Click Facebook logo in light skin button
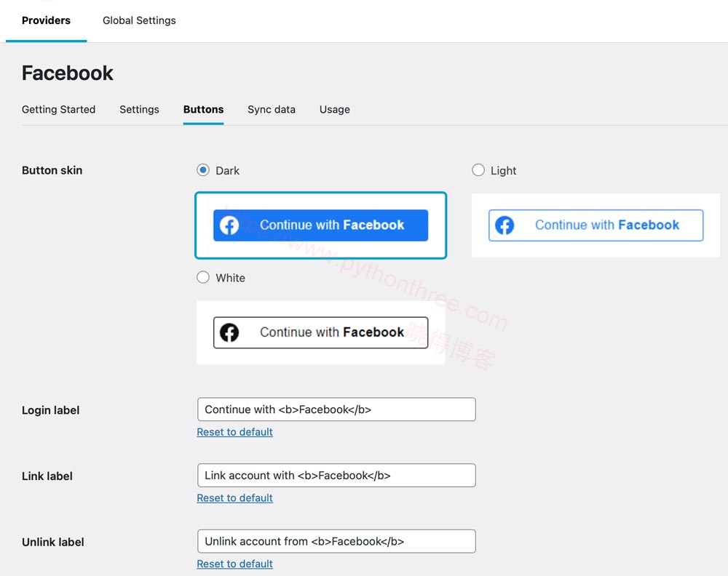Viewport: 728px width, 576px height. [505, 225]
